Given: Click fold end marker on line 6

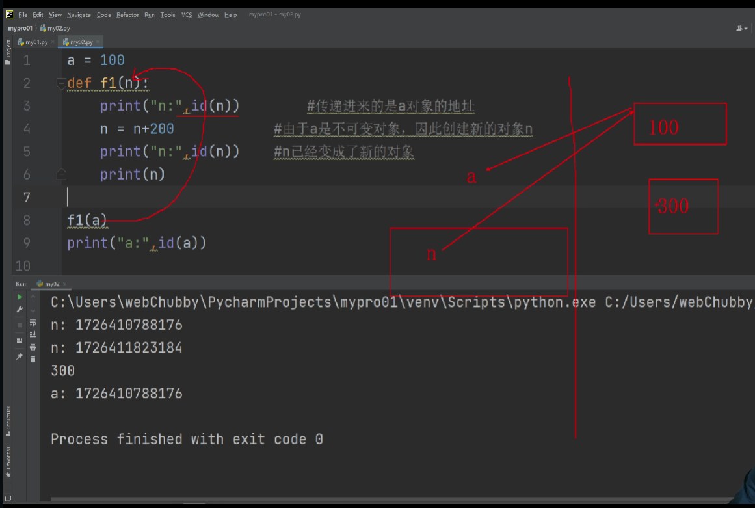Looking at the screenshot, I should (x=60, y=174).
